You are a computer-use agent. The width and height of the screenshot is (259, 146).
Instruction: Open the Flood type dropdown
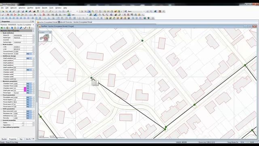[x=33, y=93]
